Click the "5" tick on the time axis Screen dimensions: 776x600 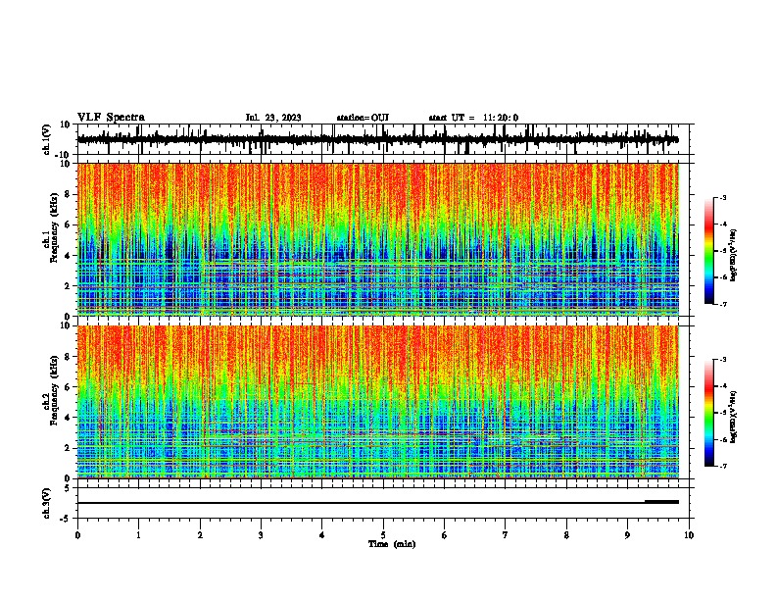[383, 535]
